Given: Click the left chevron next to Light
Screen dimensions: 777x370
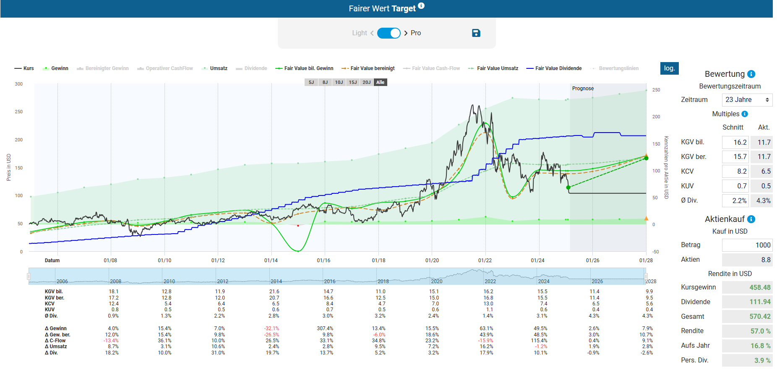Looking at the screenshot, I should click(x=372, y=33).
